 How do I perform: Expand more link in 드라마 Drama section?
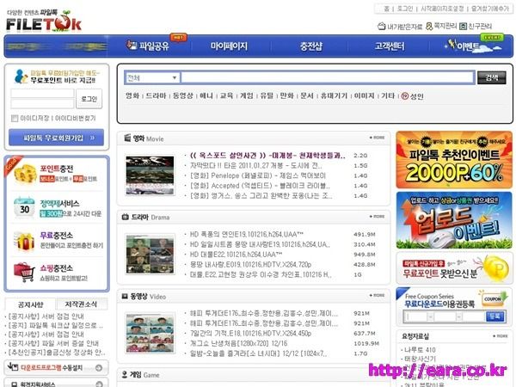pyautogui.click(x=377, y=217)
